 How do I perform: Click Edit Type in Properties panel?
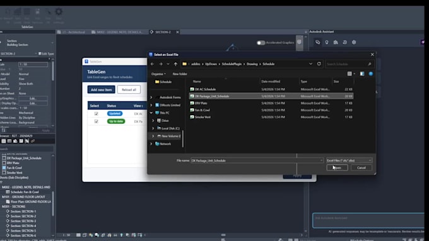[46, 53]
